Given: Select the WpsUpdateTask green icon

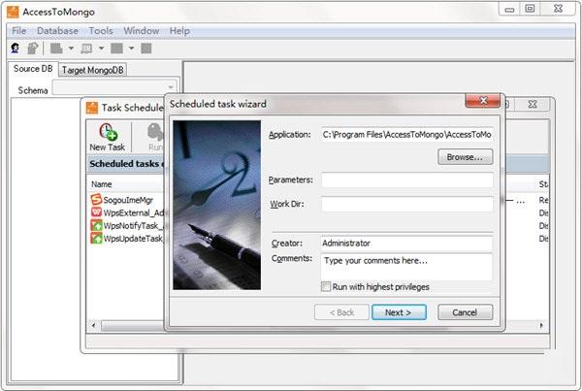Looking at the screenshot, I should click(x=96, y=238).
